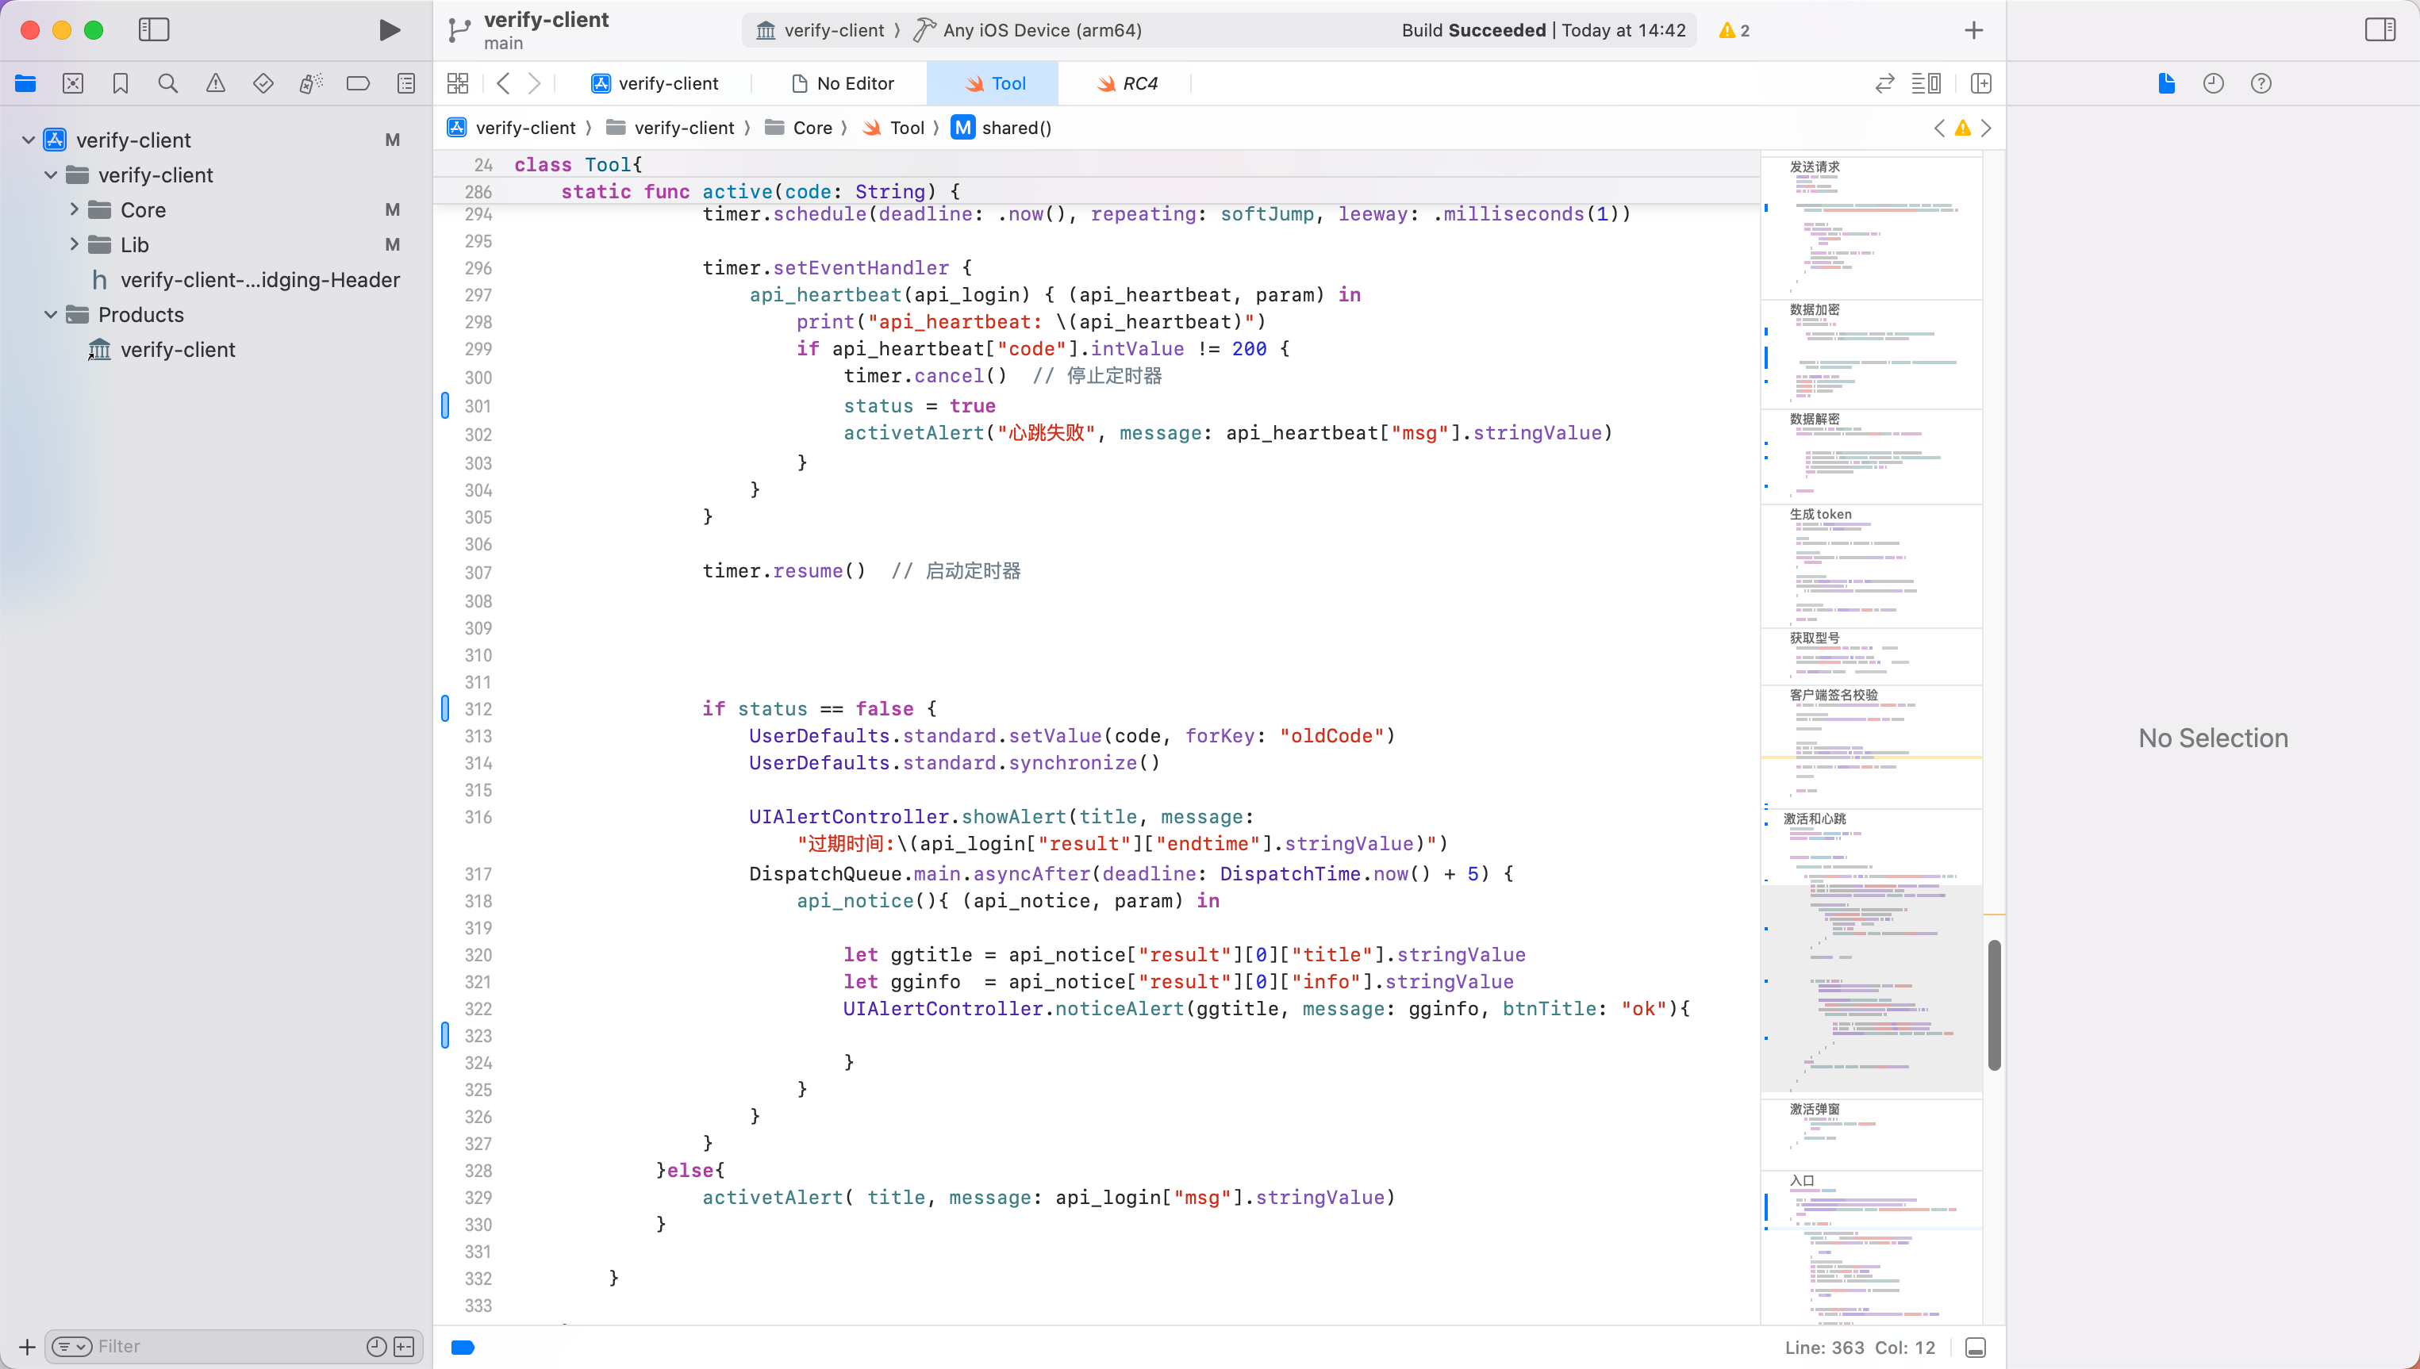Open the Bookmark navigator icon
2420x1369 pixels.
point(121,84)
